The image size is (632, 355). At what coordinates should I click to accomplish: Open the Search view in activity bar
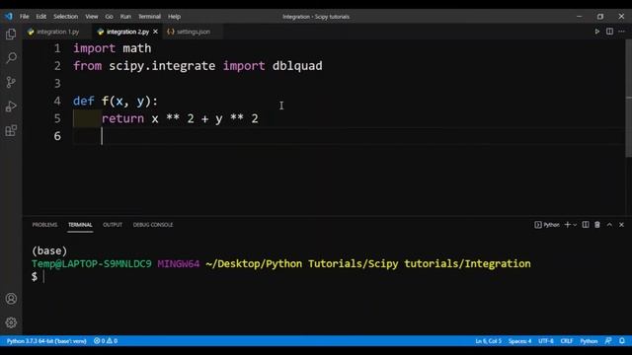coord(11,58)
